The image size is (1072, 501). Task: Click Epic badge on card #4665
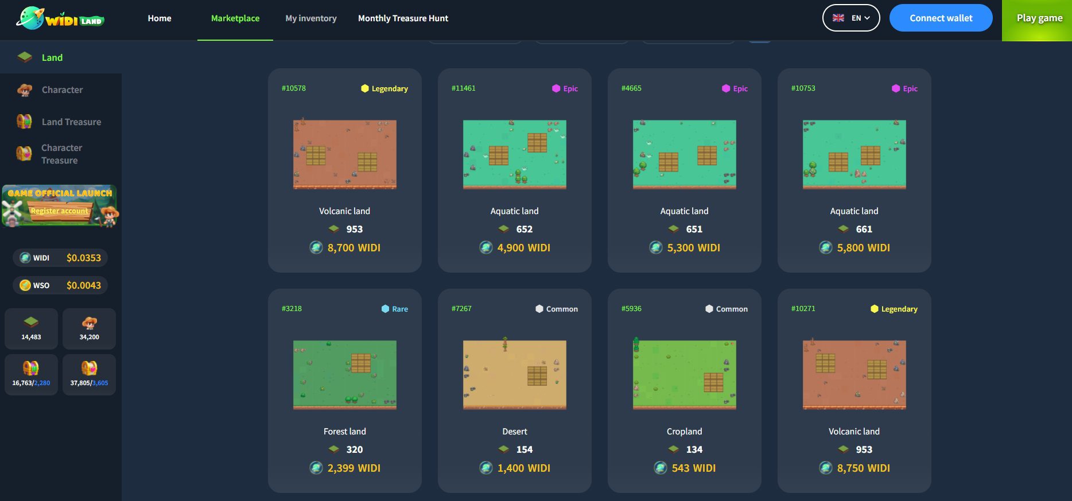pos(735,88)
